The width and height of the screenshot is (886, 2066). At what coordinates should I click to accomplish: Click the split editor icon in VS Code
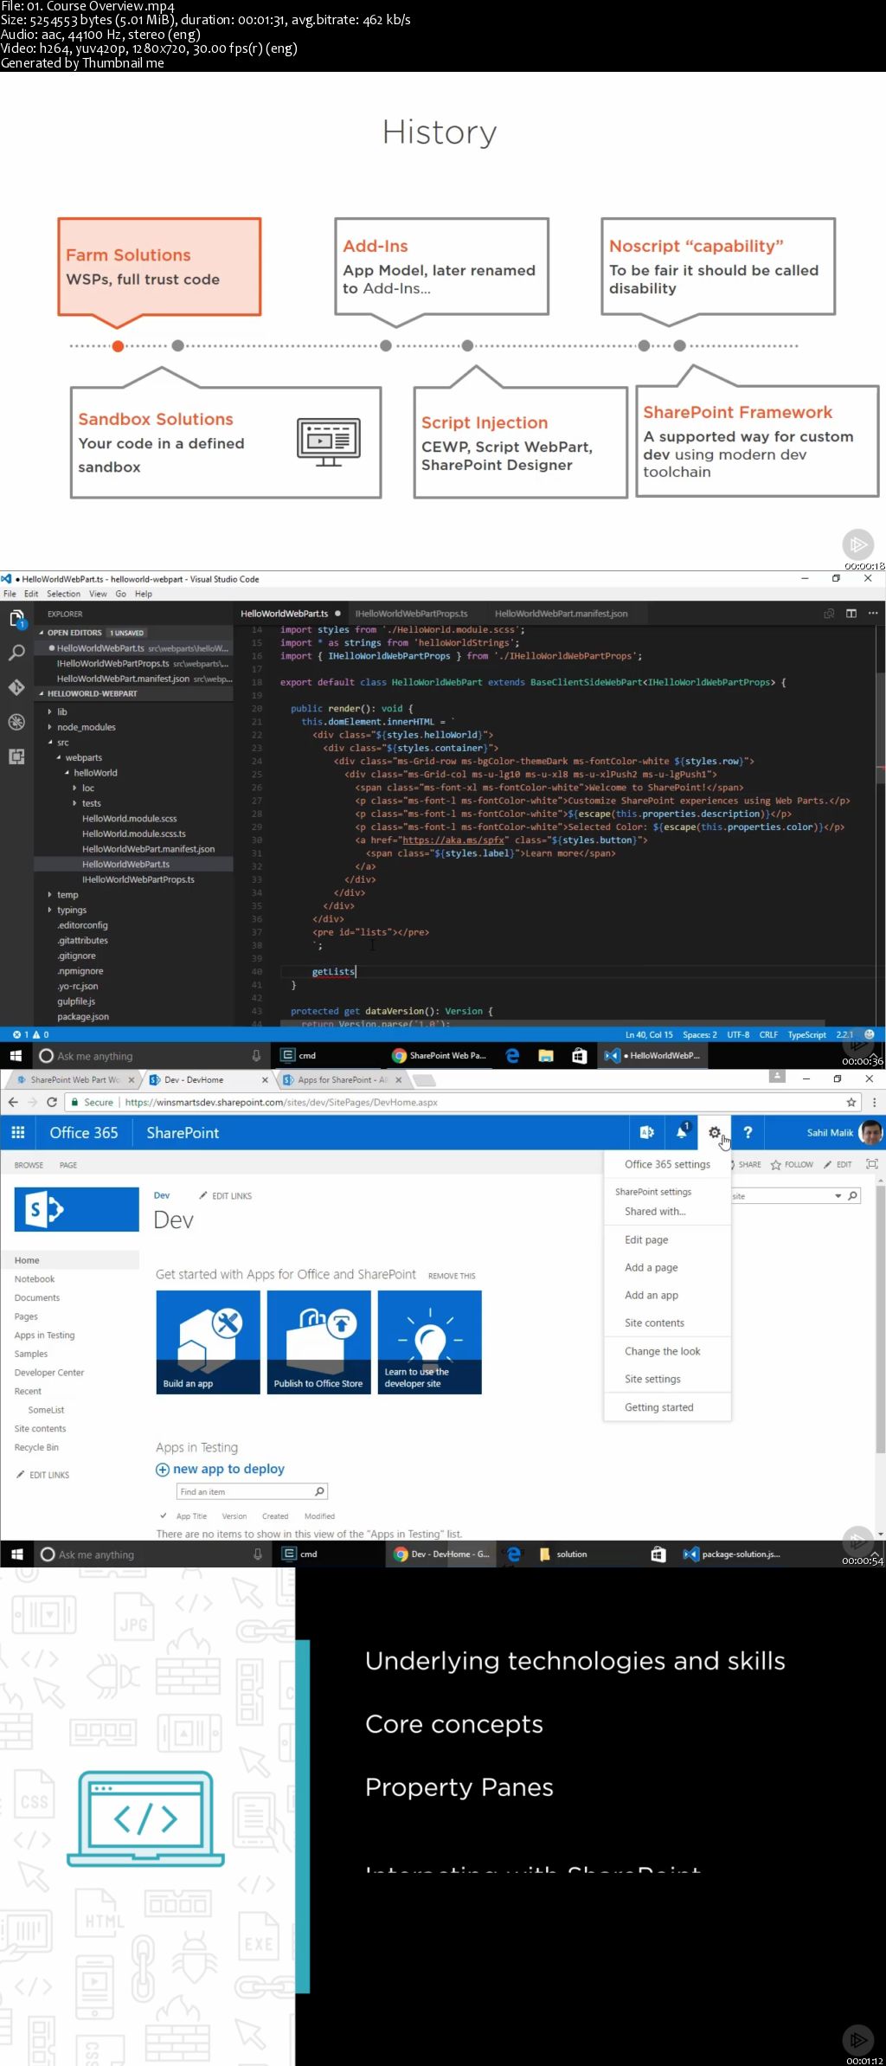click(x=851, y=614)
